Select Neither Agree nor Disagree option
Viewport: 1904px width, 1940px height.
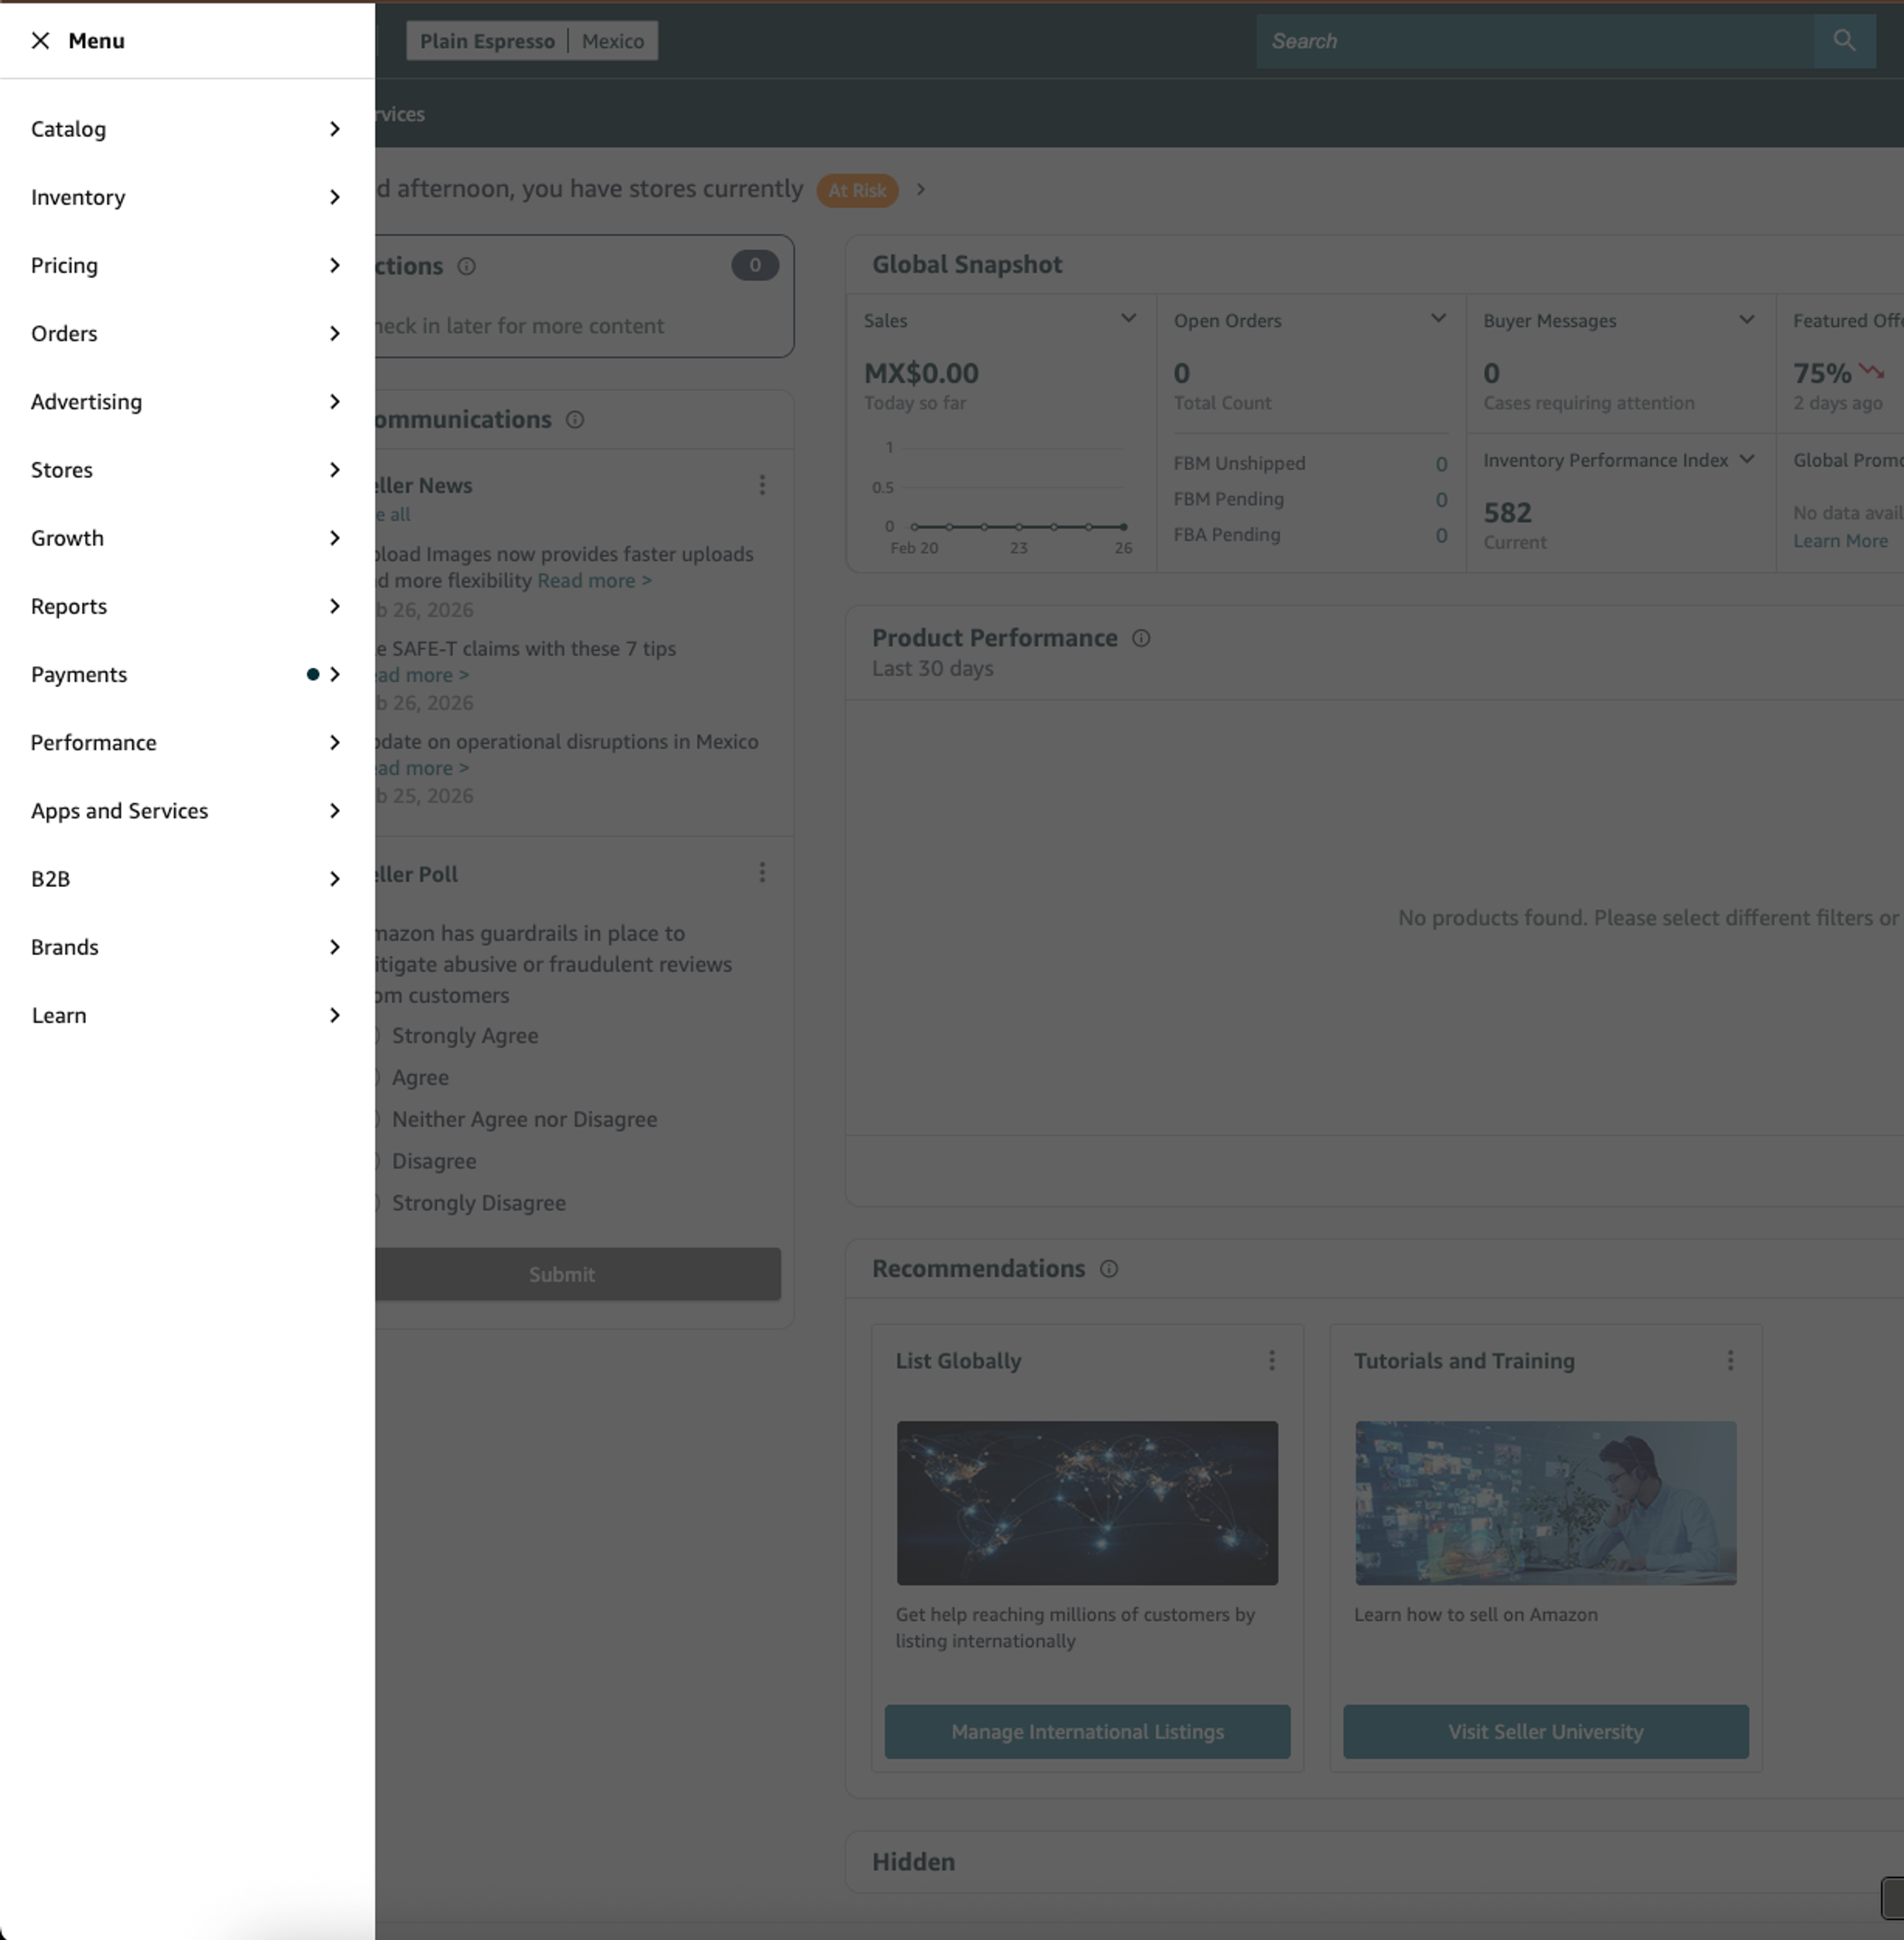pos(523,1120)
